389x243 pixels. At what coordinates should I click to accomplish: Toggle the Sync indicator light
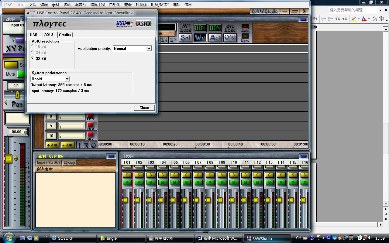245,36
